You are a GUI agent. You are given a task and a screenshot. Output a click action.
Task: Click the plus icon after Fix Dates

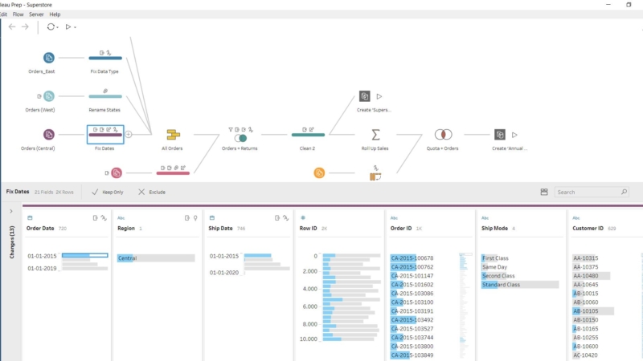tap(129, 134)
